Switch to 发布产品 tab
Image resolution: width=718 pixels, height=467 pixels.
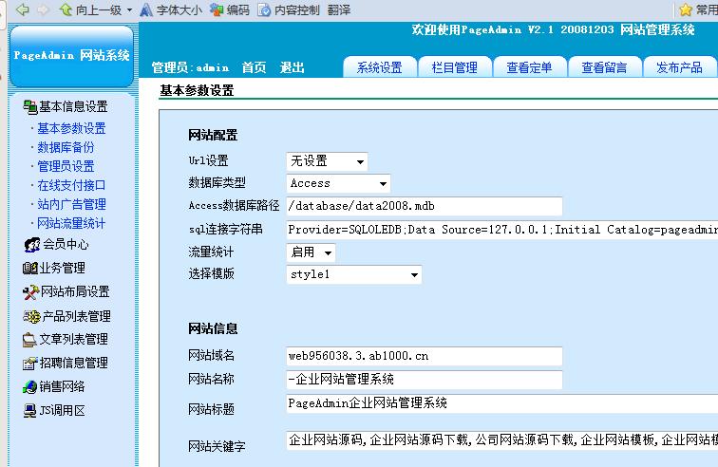click(x=680, y=67)
